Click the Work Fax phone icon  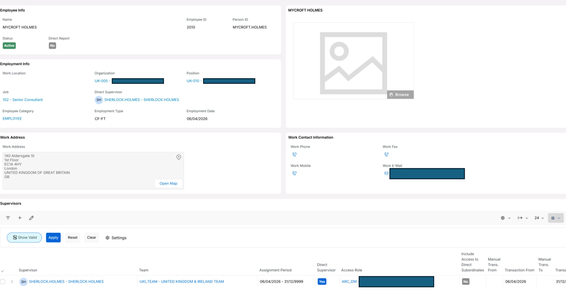(386, 154)
